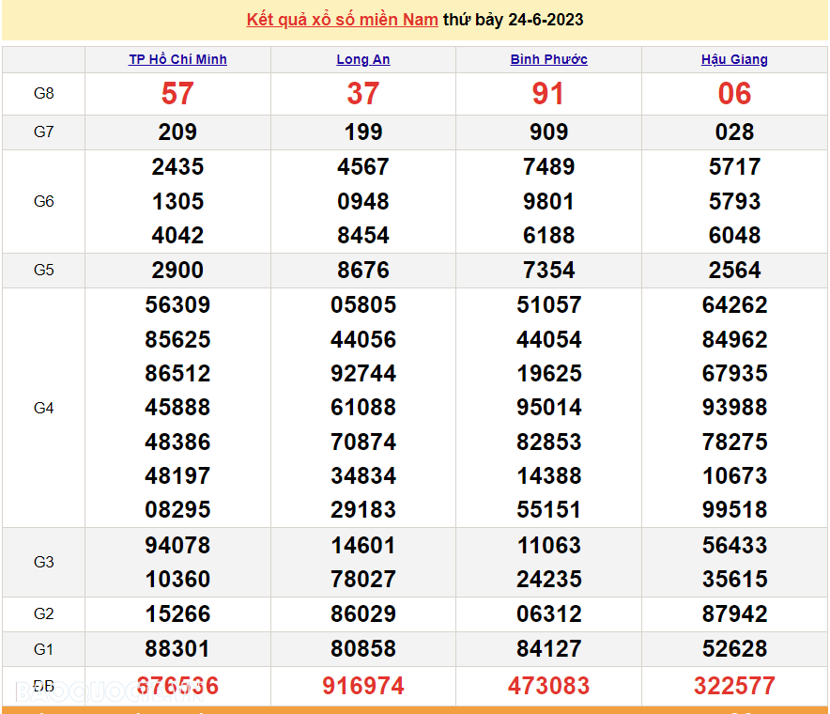Select the G6 row label

pyautogui.click(x=44, y=201)
